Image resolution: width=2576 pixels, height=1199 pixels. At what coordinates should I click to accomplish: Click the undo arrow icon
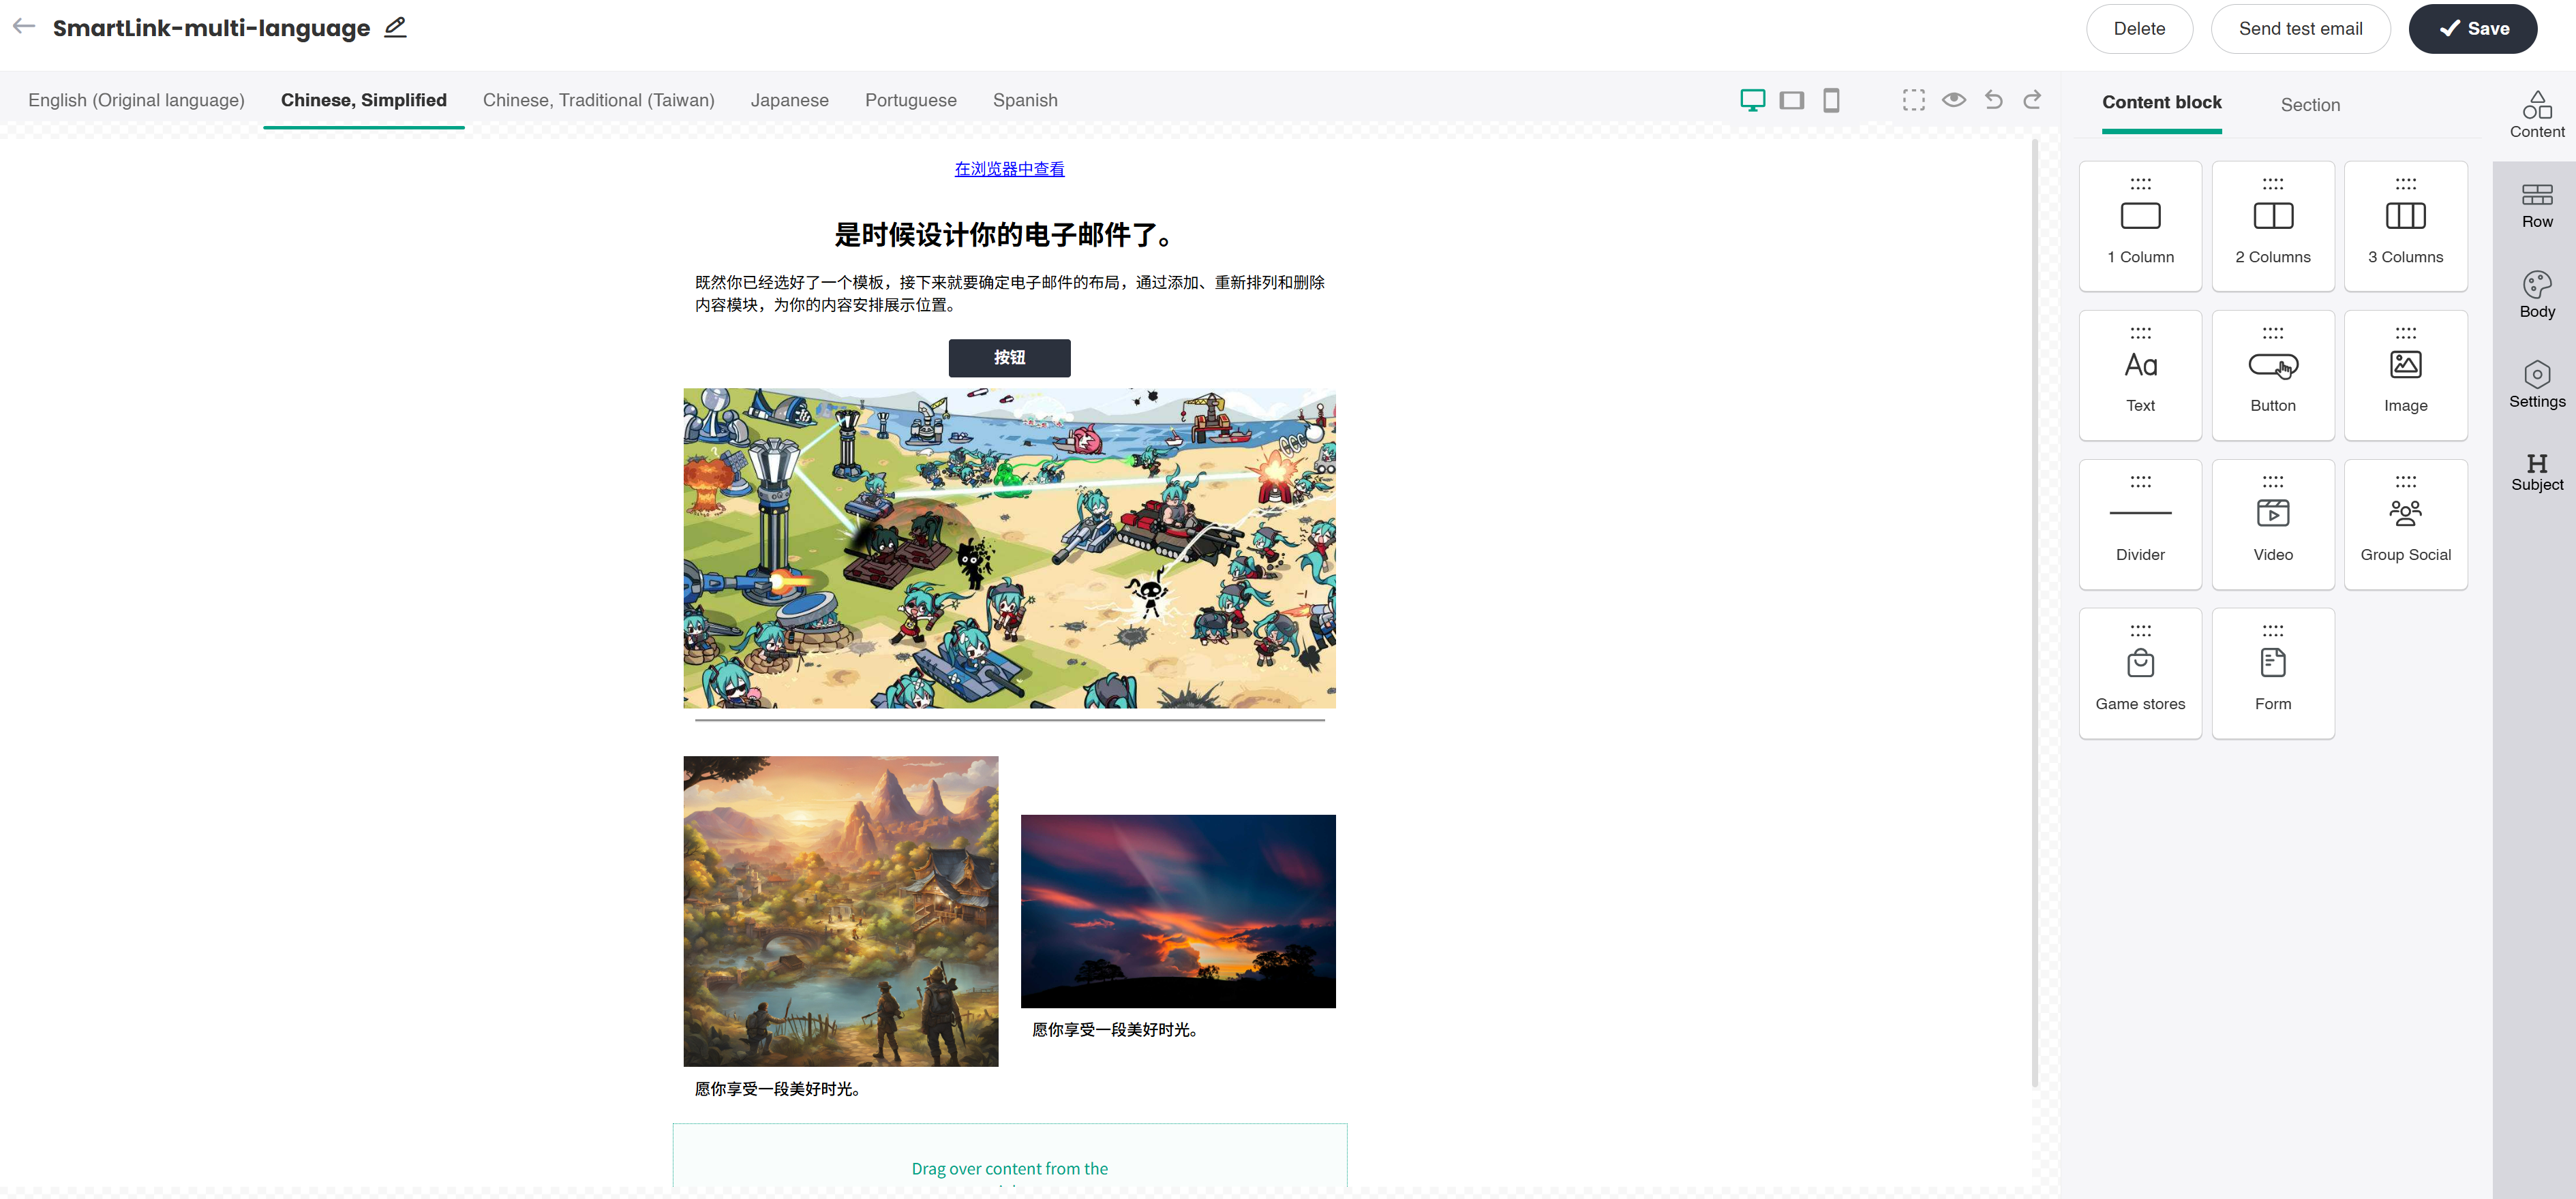pos(1993,100)
